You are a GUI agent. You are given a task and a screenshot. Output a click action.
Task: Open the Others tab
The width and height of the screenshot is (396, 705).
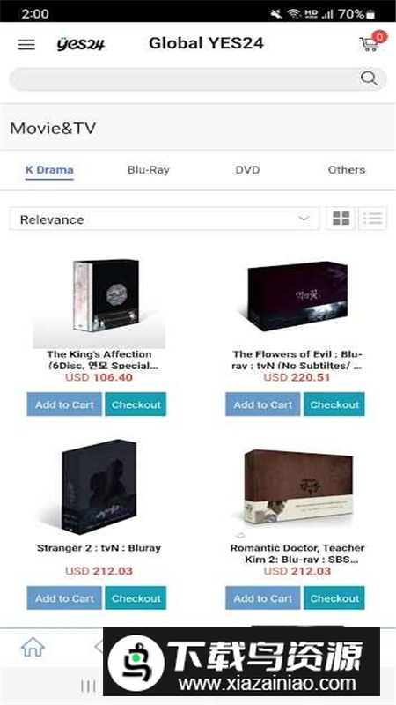pyautogui.click(x=347, y=170)
